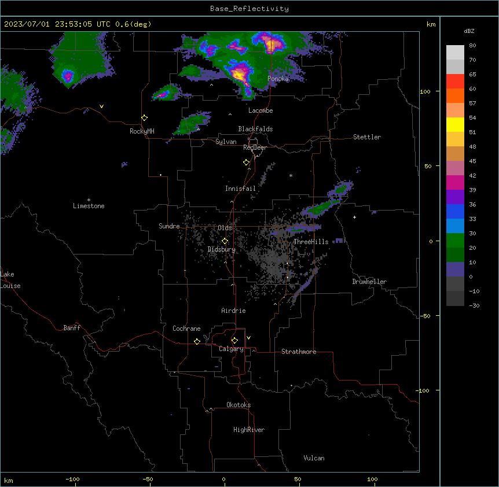The width and height of the screenshot is (499, 487).
Task: Click the ThreeHills label
Action: click(311, 242)
